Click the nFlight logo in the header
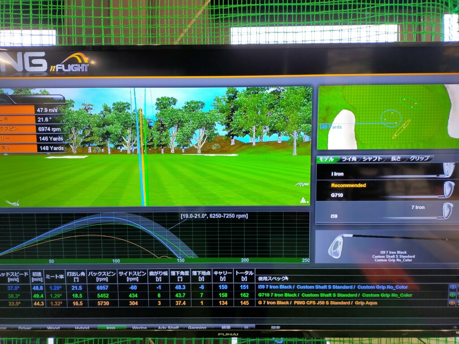This screenshot has height=344, width=459. click(70, 62)
